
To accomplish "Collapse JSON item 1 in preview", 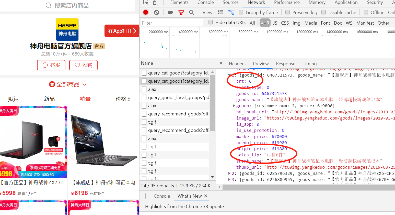I will (x=229, y=75).
